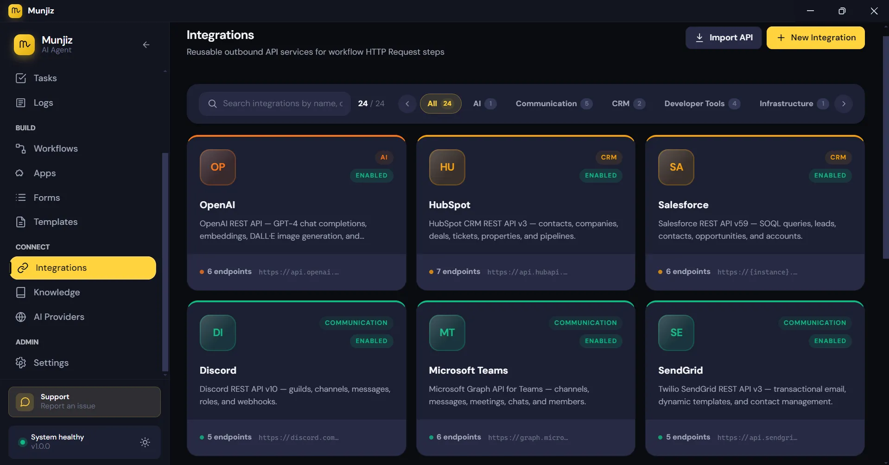The width and height of the screenshot is (889, 465).
Task: Click ENABLED badge on OpenAI card
Action: 371,175
